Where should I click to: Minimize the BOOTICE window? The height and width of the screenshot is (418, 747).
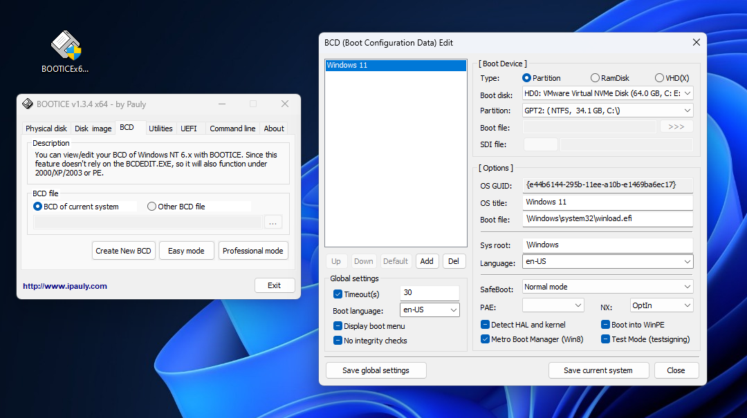(x=222, y=104)
